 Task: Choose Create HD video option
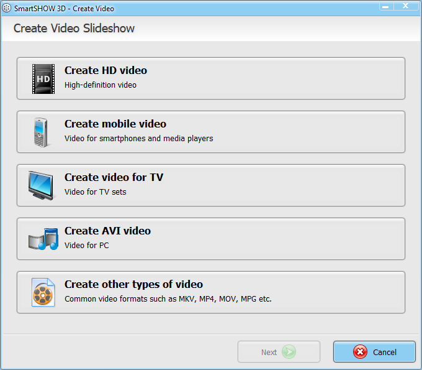[211, 78]
